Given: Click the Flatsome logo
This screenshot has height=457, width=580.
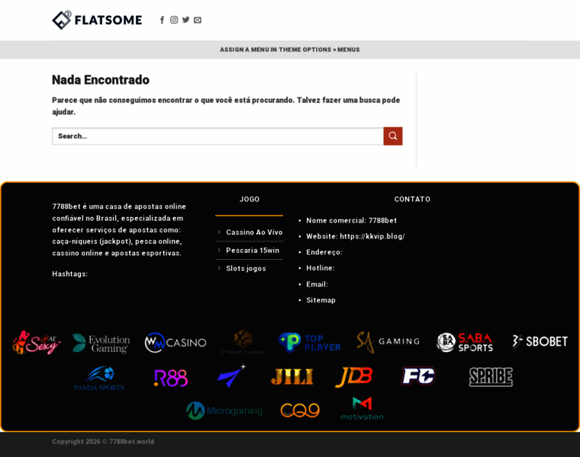Looking at the screenshot, I should click(x=97, y=20).
